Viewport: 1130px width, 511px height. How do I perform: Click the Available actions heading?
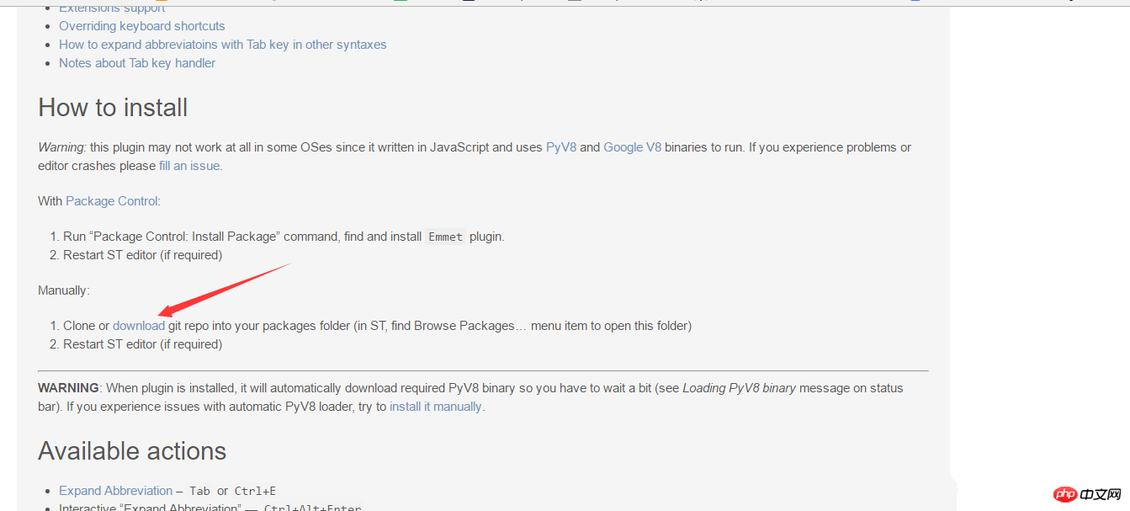(x=132, y=451)
